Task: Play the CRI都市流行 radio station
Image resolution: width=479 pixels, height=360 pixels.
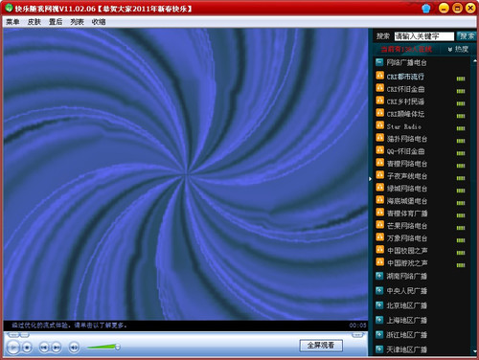Action: click(x=405, y=77)
